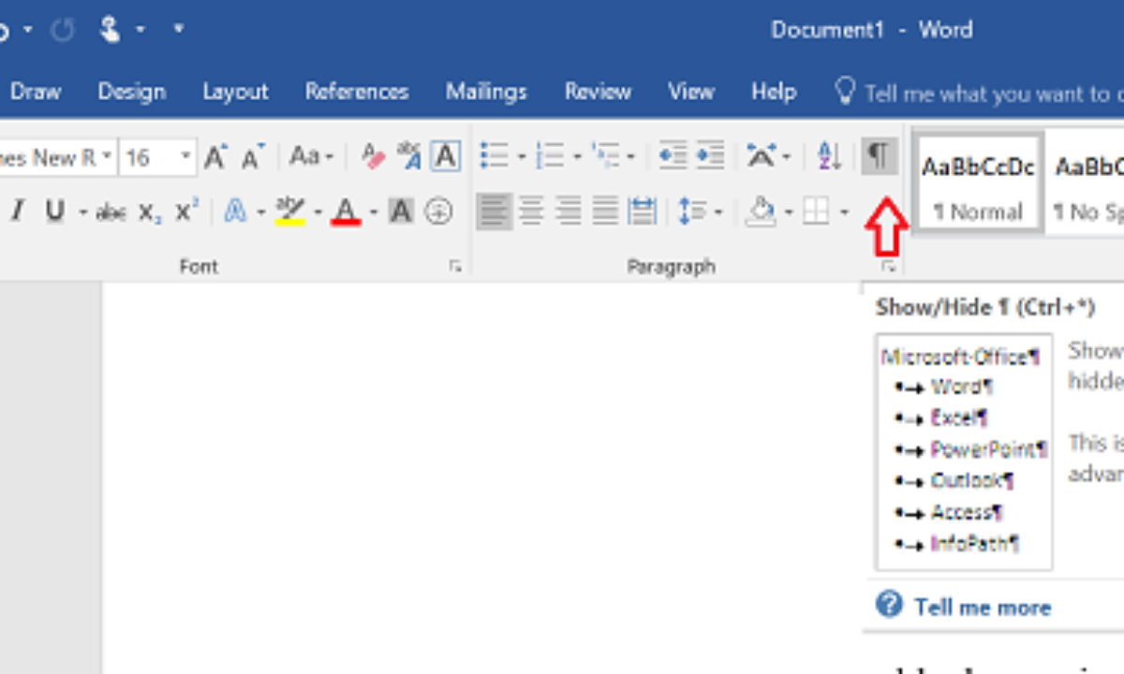Click the Bullets list icon
The width and height of the screenshot is (1124, 674).
(x=494, y=156)
